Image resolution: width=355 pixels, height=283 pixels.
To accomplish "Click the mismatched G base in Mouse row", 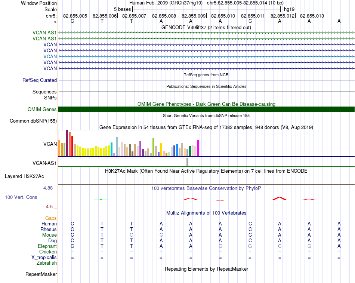I will pos(132,235).
